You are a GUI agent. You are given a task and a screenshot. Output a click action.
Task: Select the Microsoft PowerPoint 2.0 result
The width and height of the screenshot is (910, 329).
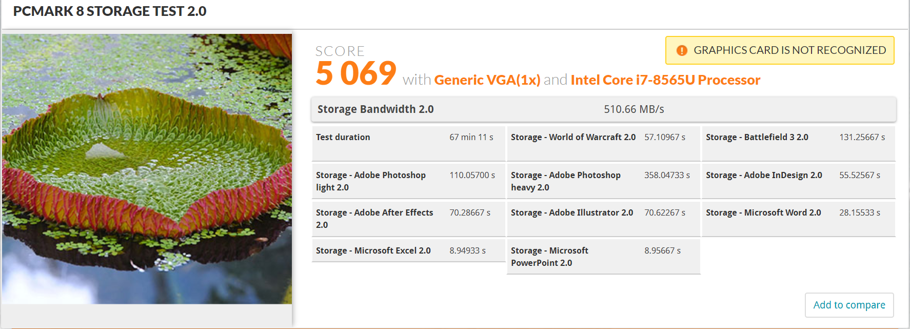coord(603,257)
